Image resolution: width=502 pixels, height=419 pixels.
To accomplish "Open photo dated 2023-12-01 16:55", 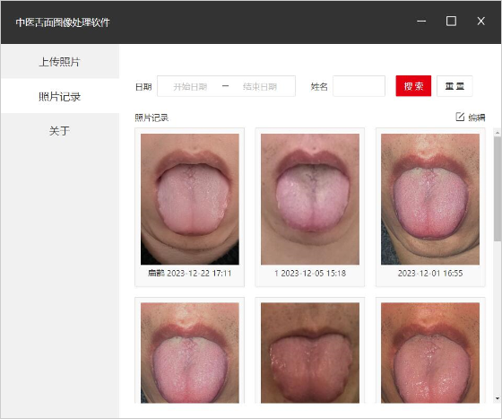I will [x=430, y=207].
